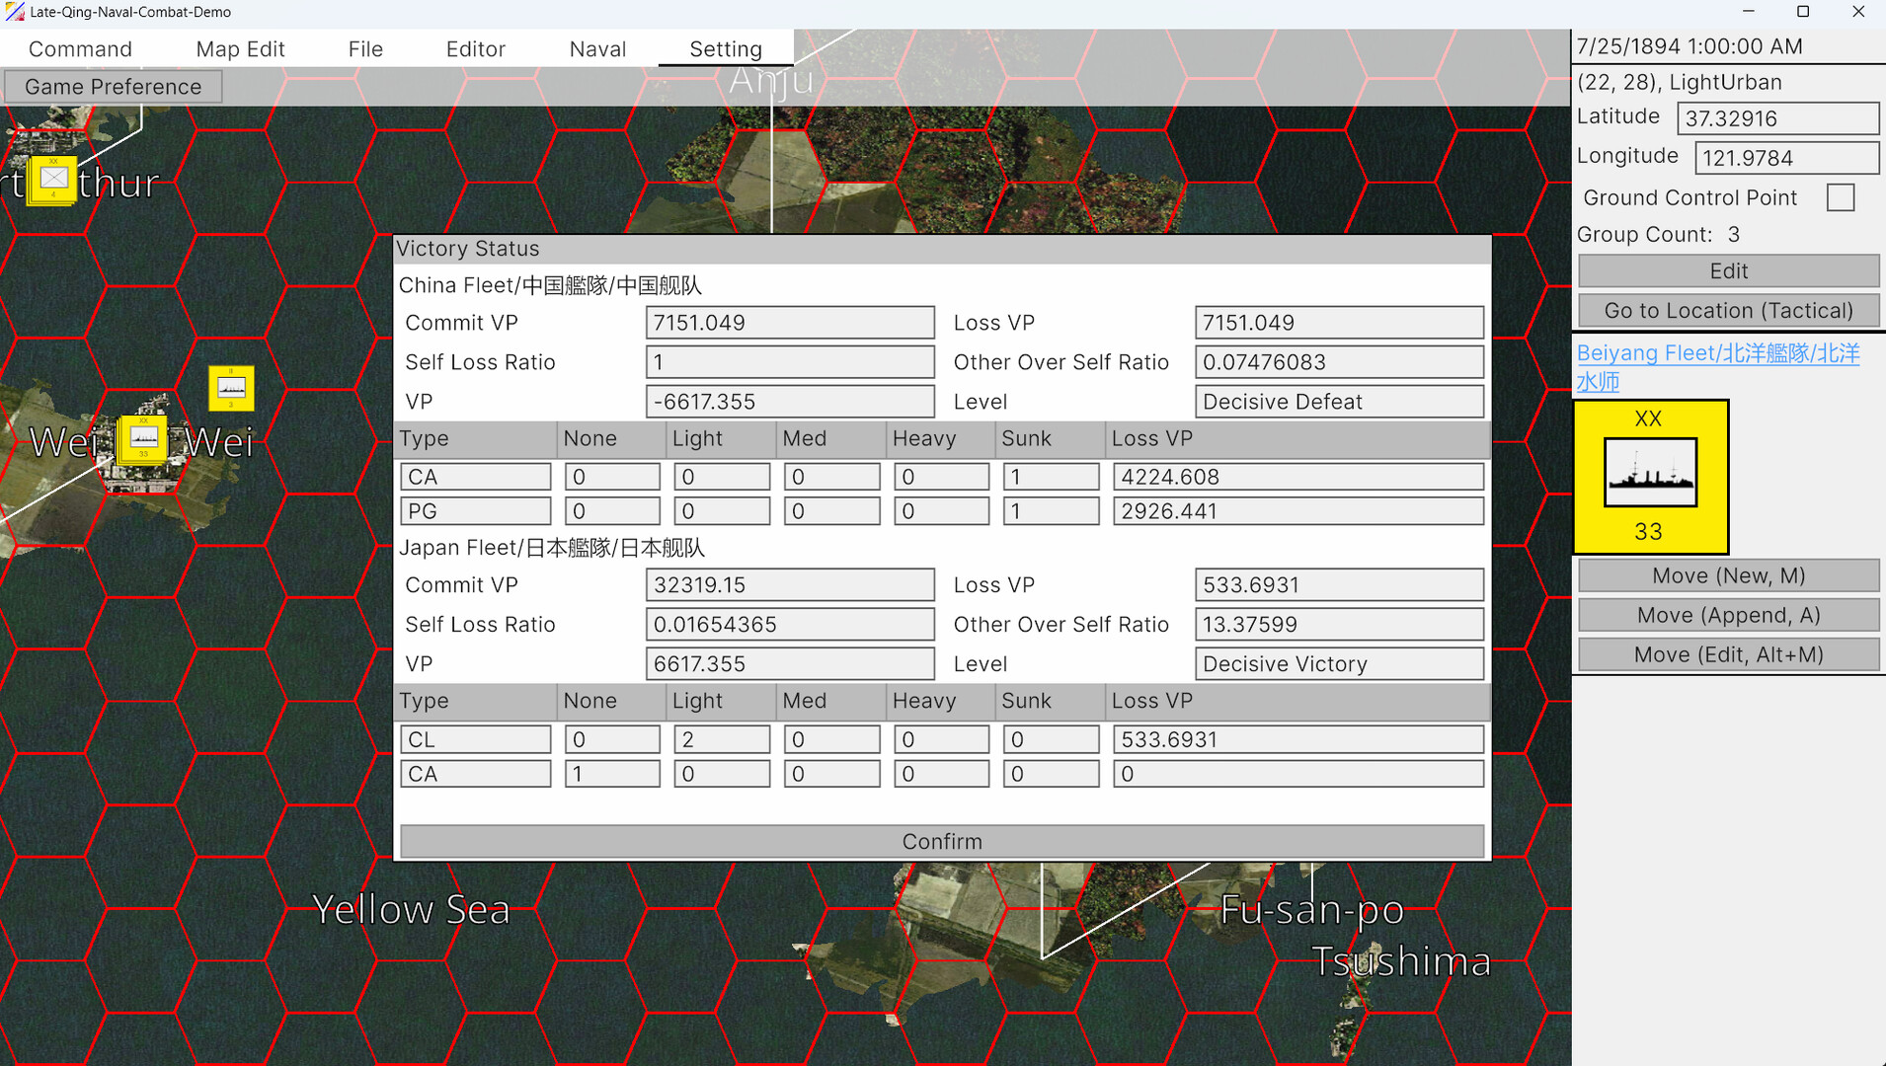Screen dimensions: 1886x1066
Task: Switch to the Setting menu
Action: [x=726, y=48]
